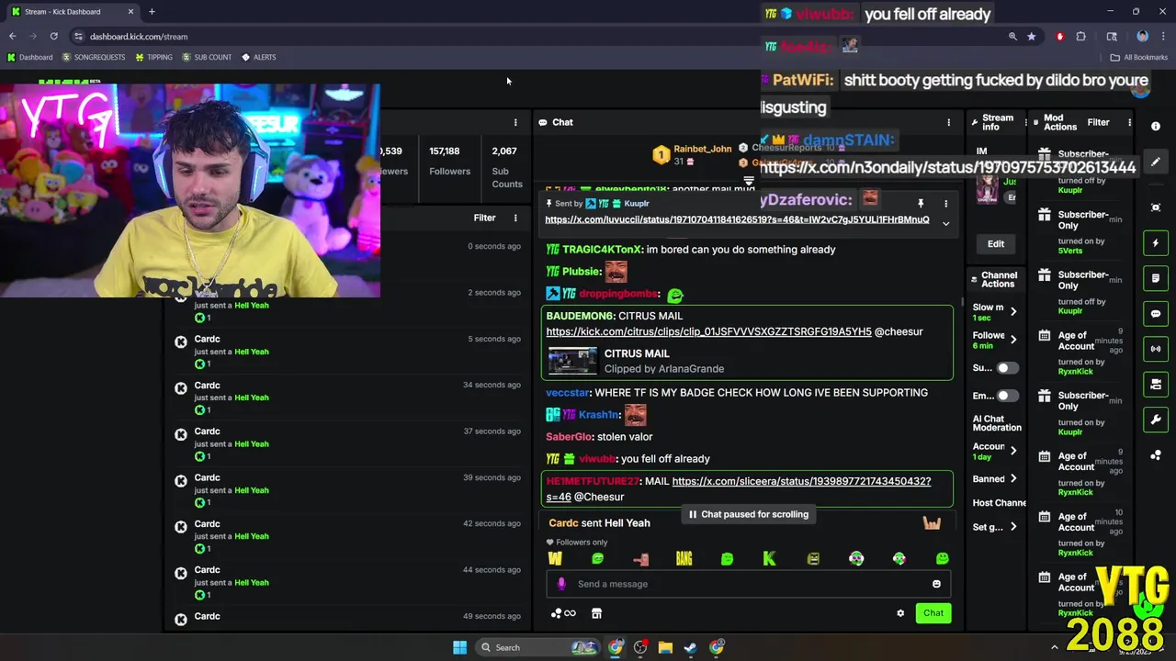Viewport: 1176px width, 661px height.
Task: Open the CITRUS MAIL clip link
Action: pyautogui.click(x=708, y=331)
